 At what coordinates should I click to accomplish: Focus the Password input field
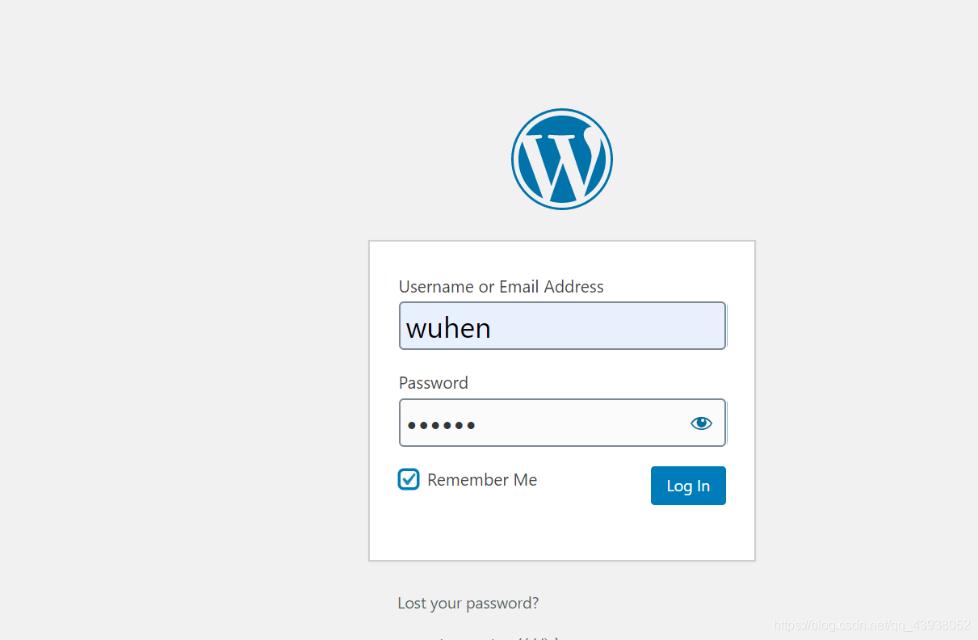562,423
